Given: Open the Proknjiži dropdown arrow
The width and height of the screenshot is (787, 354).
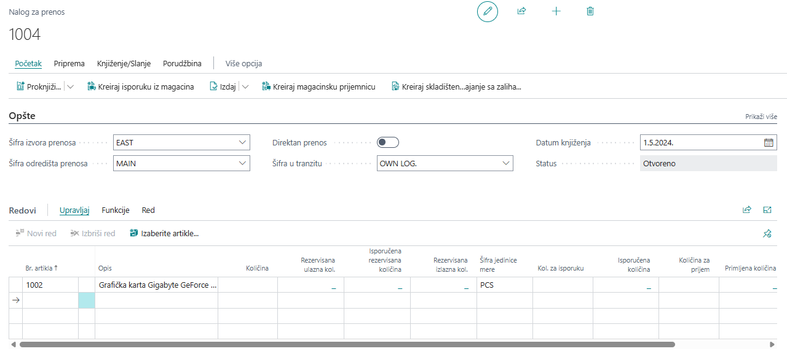Looking at the screenshot, I should [x=71, y=87].
